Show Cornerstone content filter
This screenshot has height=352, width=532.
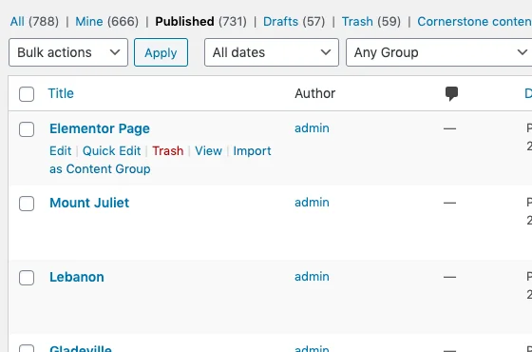coord(474,21)
